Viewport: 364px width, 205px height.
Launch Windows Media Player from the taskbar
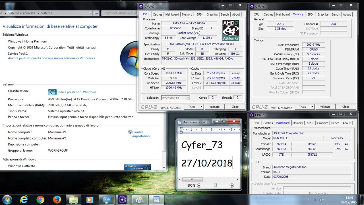click(90, 199)
